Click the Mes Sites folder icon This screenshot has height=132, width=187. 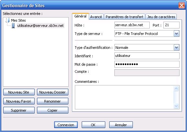tap(8, 20)
